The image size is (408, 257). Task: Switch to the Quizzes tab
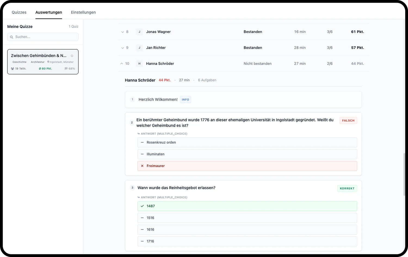19,12
